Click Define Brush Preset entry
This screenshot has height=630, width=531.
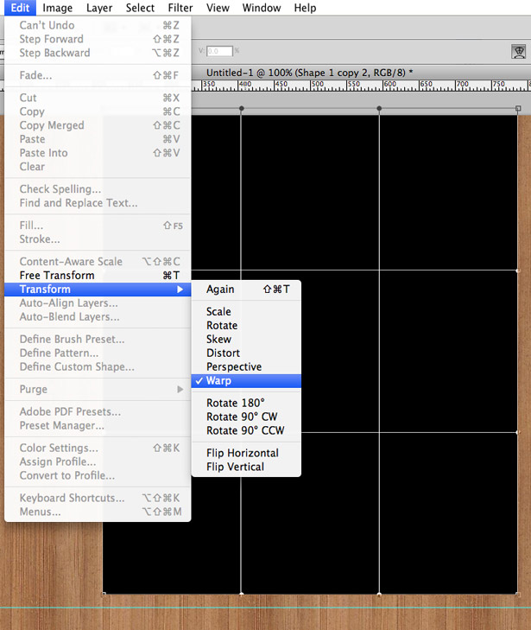pos(98,339)
